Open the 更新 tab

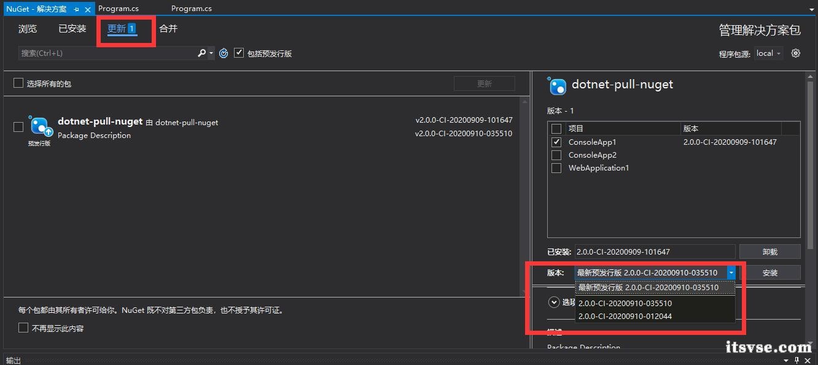pyautogui.click(x=121, y=29)
